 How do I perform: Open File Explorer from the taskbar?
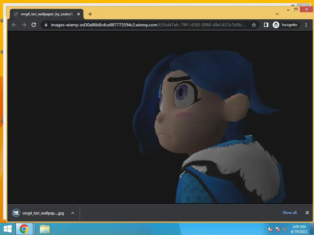44,229
